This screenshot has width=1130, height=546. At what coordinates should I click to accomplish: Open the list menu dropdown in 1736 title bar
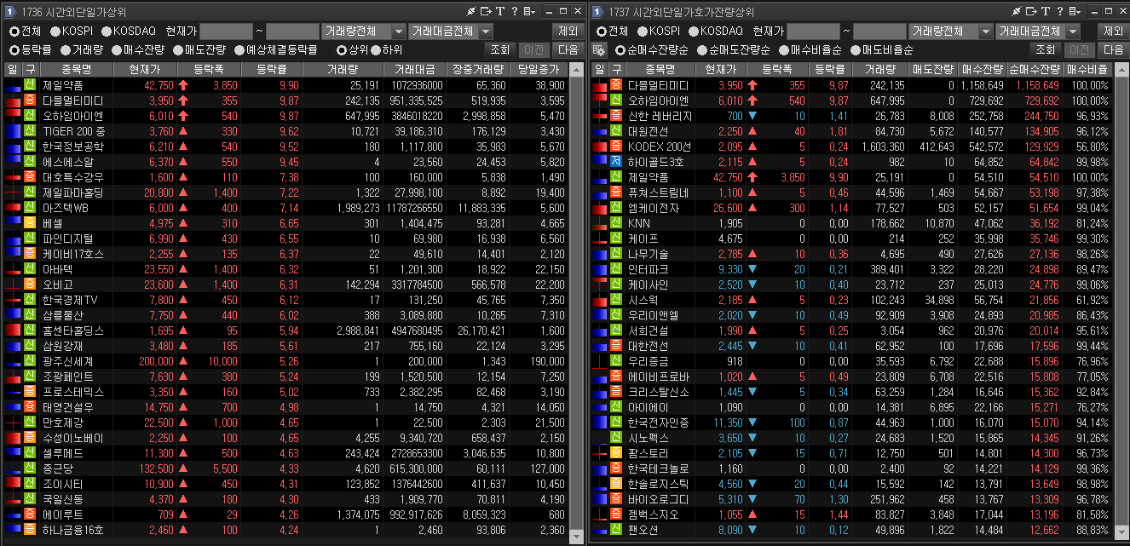point(529,11)
